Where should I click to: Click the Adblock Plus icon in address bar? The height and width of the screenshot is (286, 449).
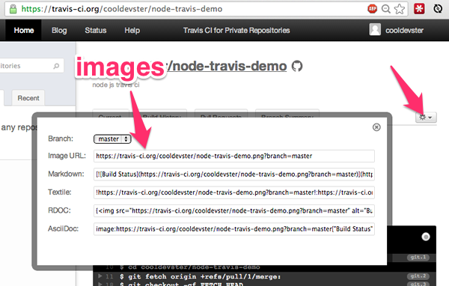pos(372,9)
